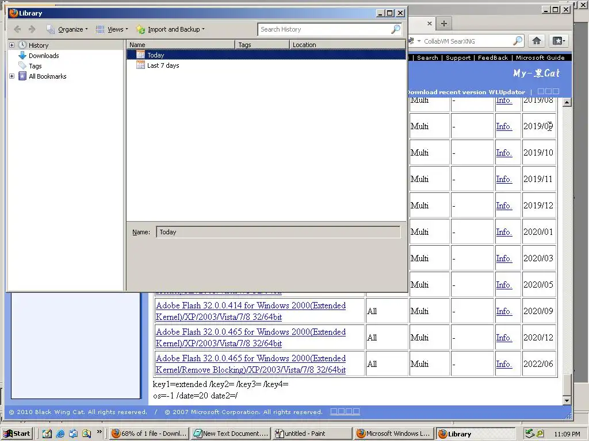The width and height of the screenshot is (589, 441).
Task: Click the 11:09 PM clock
Action: pos(567,434)
